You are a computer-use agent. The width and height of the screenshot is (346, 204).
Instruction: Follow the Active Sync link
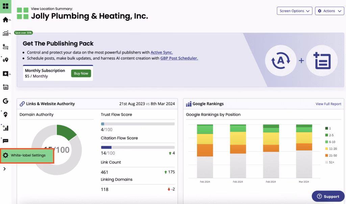pyautogui.click(x=162, y=53)
